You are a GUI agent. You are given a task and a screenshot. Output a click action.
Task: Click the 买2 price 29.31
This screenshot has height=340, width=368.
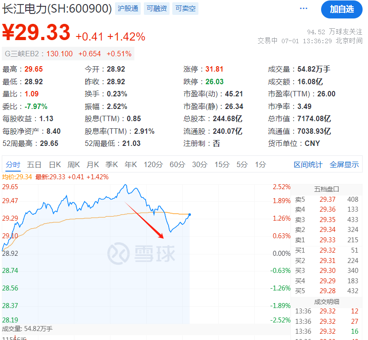(327, 261)
